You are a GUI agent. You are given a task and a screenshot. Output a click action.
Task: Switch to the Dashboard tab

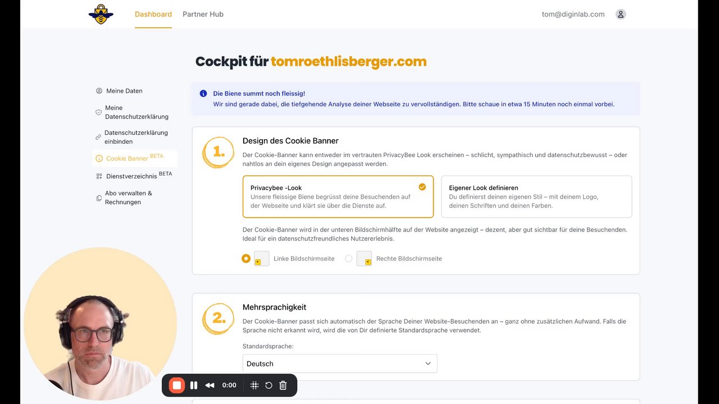coord(153,14)
